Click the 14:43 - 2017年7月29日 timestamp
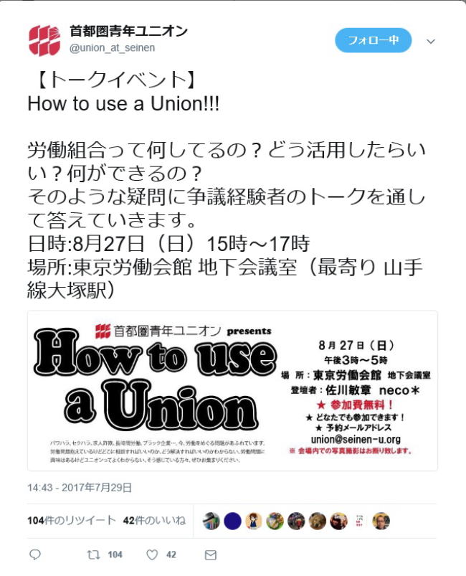Viewport: 466px width, 576px height. click(x=80, y=488)
